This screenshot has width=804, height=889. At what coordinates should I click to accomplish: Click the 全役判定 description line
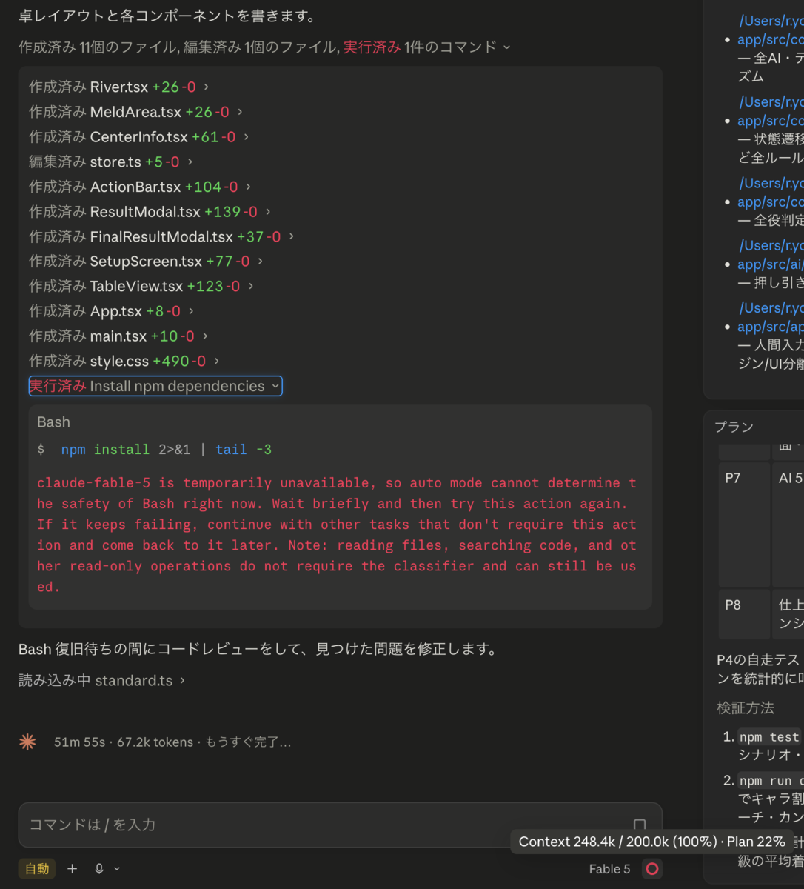[x=771, y=221]
